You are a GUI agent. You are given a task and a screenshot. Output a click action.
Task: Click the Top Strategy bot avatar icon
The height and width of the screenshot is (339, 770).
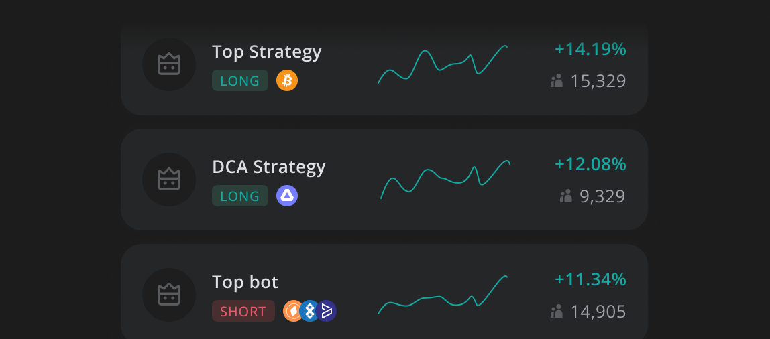tap(169, 64)
